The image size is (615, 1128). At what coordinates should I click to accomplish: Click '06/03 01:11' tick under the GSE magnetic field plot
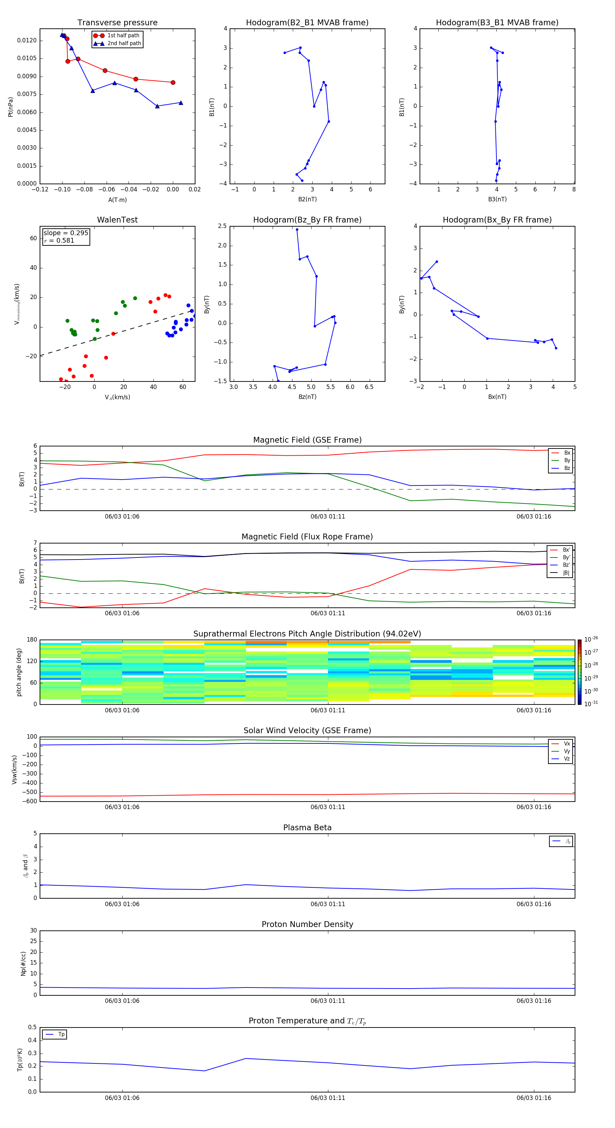(x=328, y=517)
